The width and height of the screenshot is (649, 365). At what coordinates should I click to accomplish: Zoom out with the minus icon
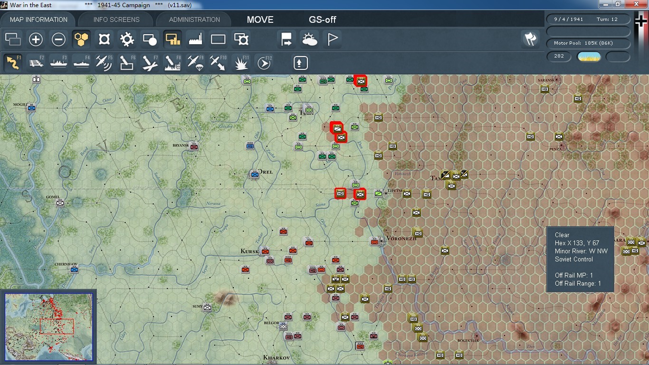[58, 39]
